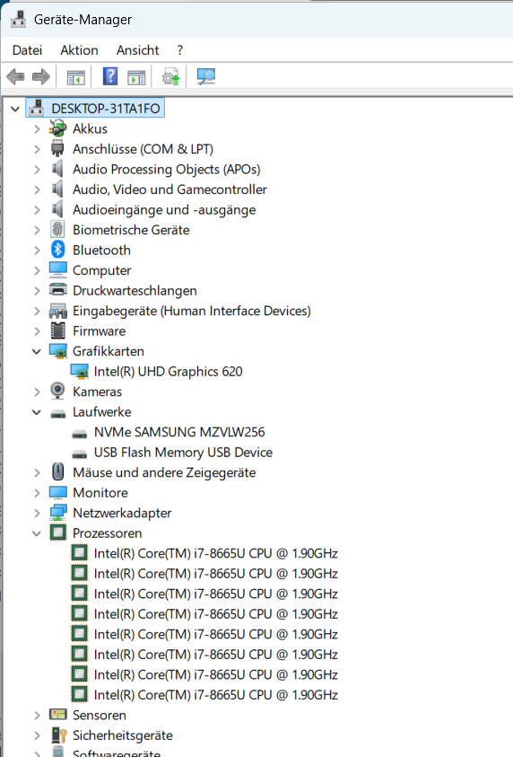Collapse the Prozessoren category chevron

(37, 533)
